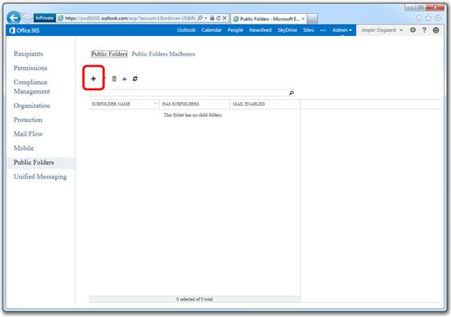The image size is (451, 317).
Task: Click the '0 selected of 0 total' status text
Action: (194, 299)
